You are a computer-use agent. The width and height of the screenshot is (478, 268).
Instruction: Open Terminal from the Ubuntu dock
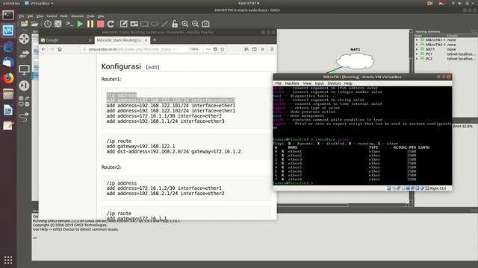tap(8, 15)
